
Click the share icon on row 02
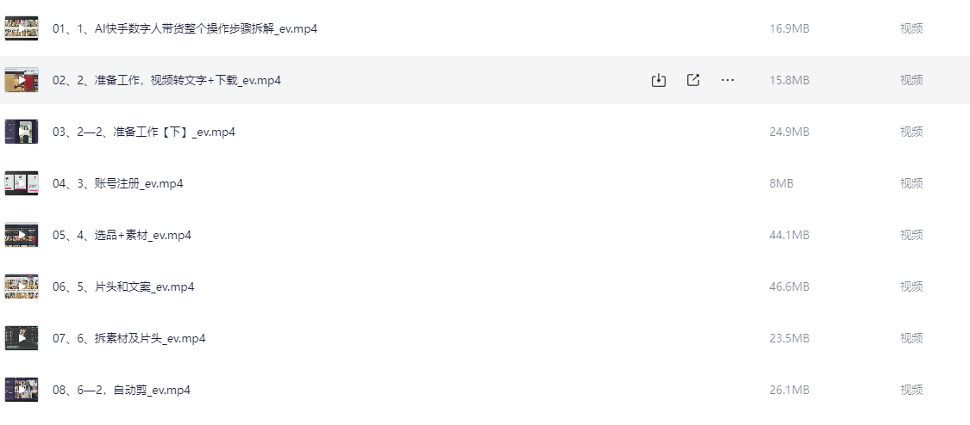(x=693, y=80)
